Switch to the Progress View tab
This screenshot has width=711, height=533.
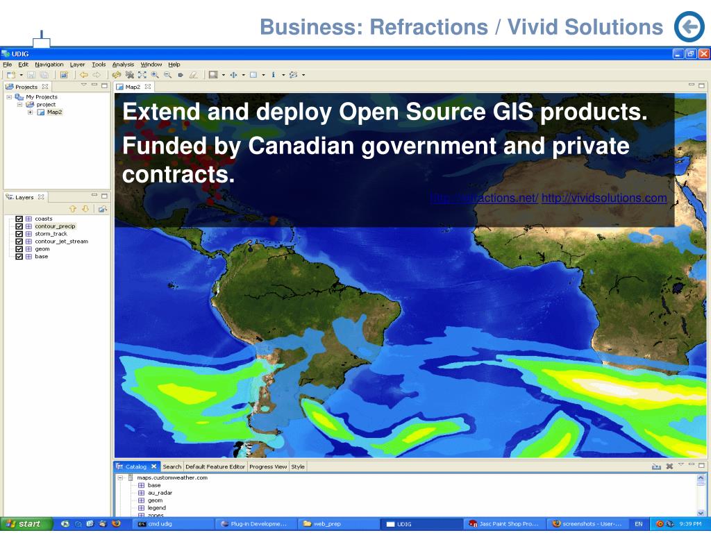pos(268,467)
